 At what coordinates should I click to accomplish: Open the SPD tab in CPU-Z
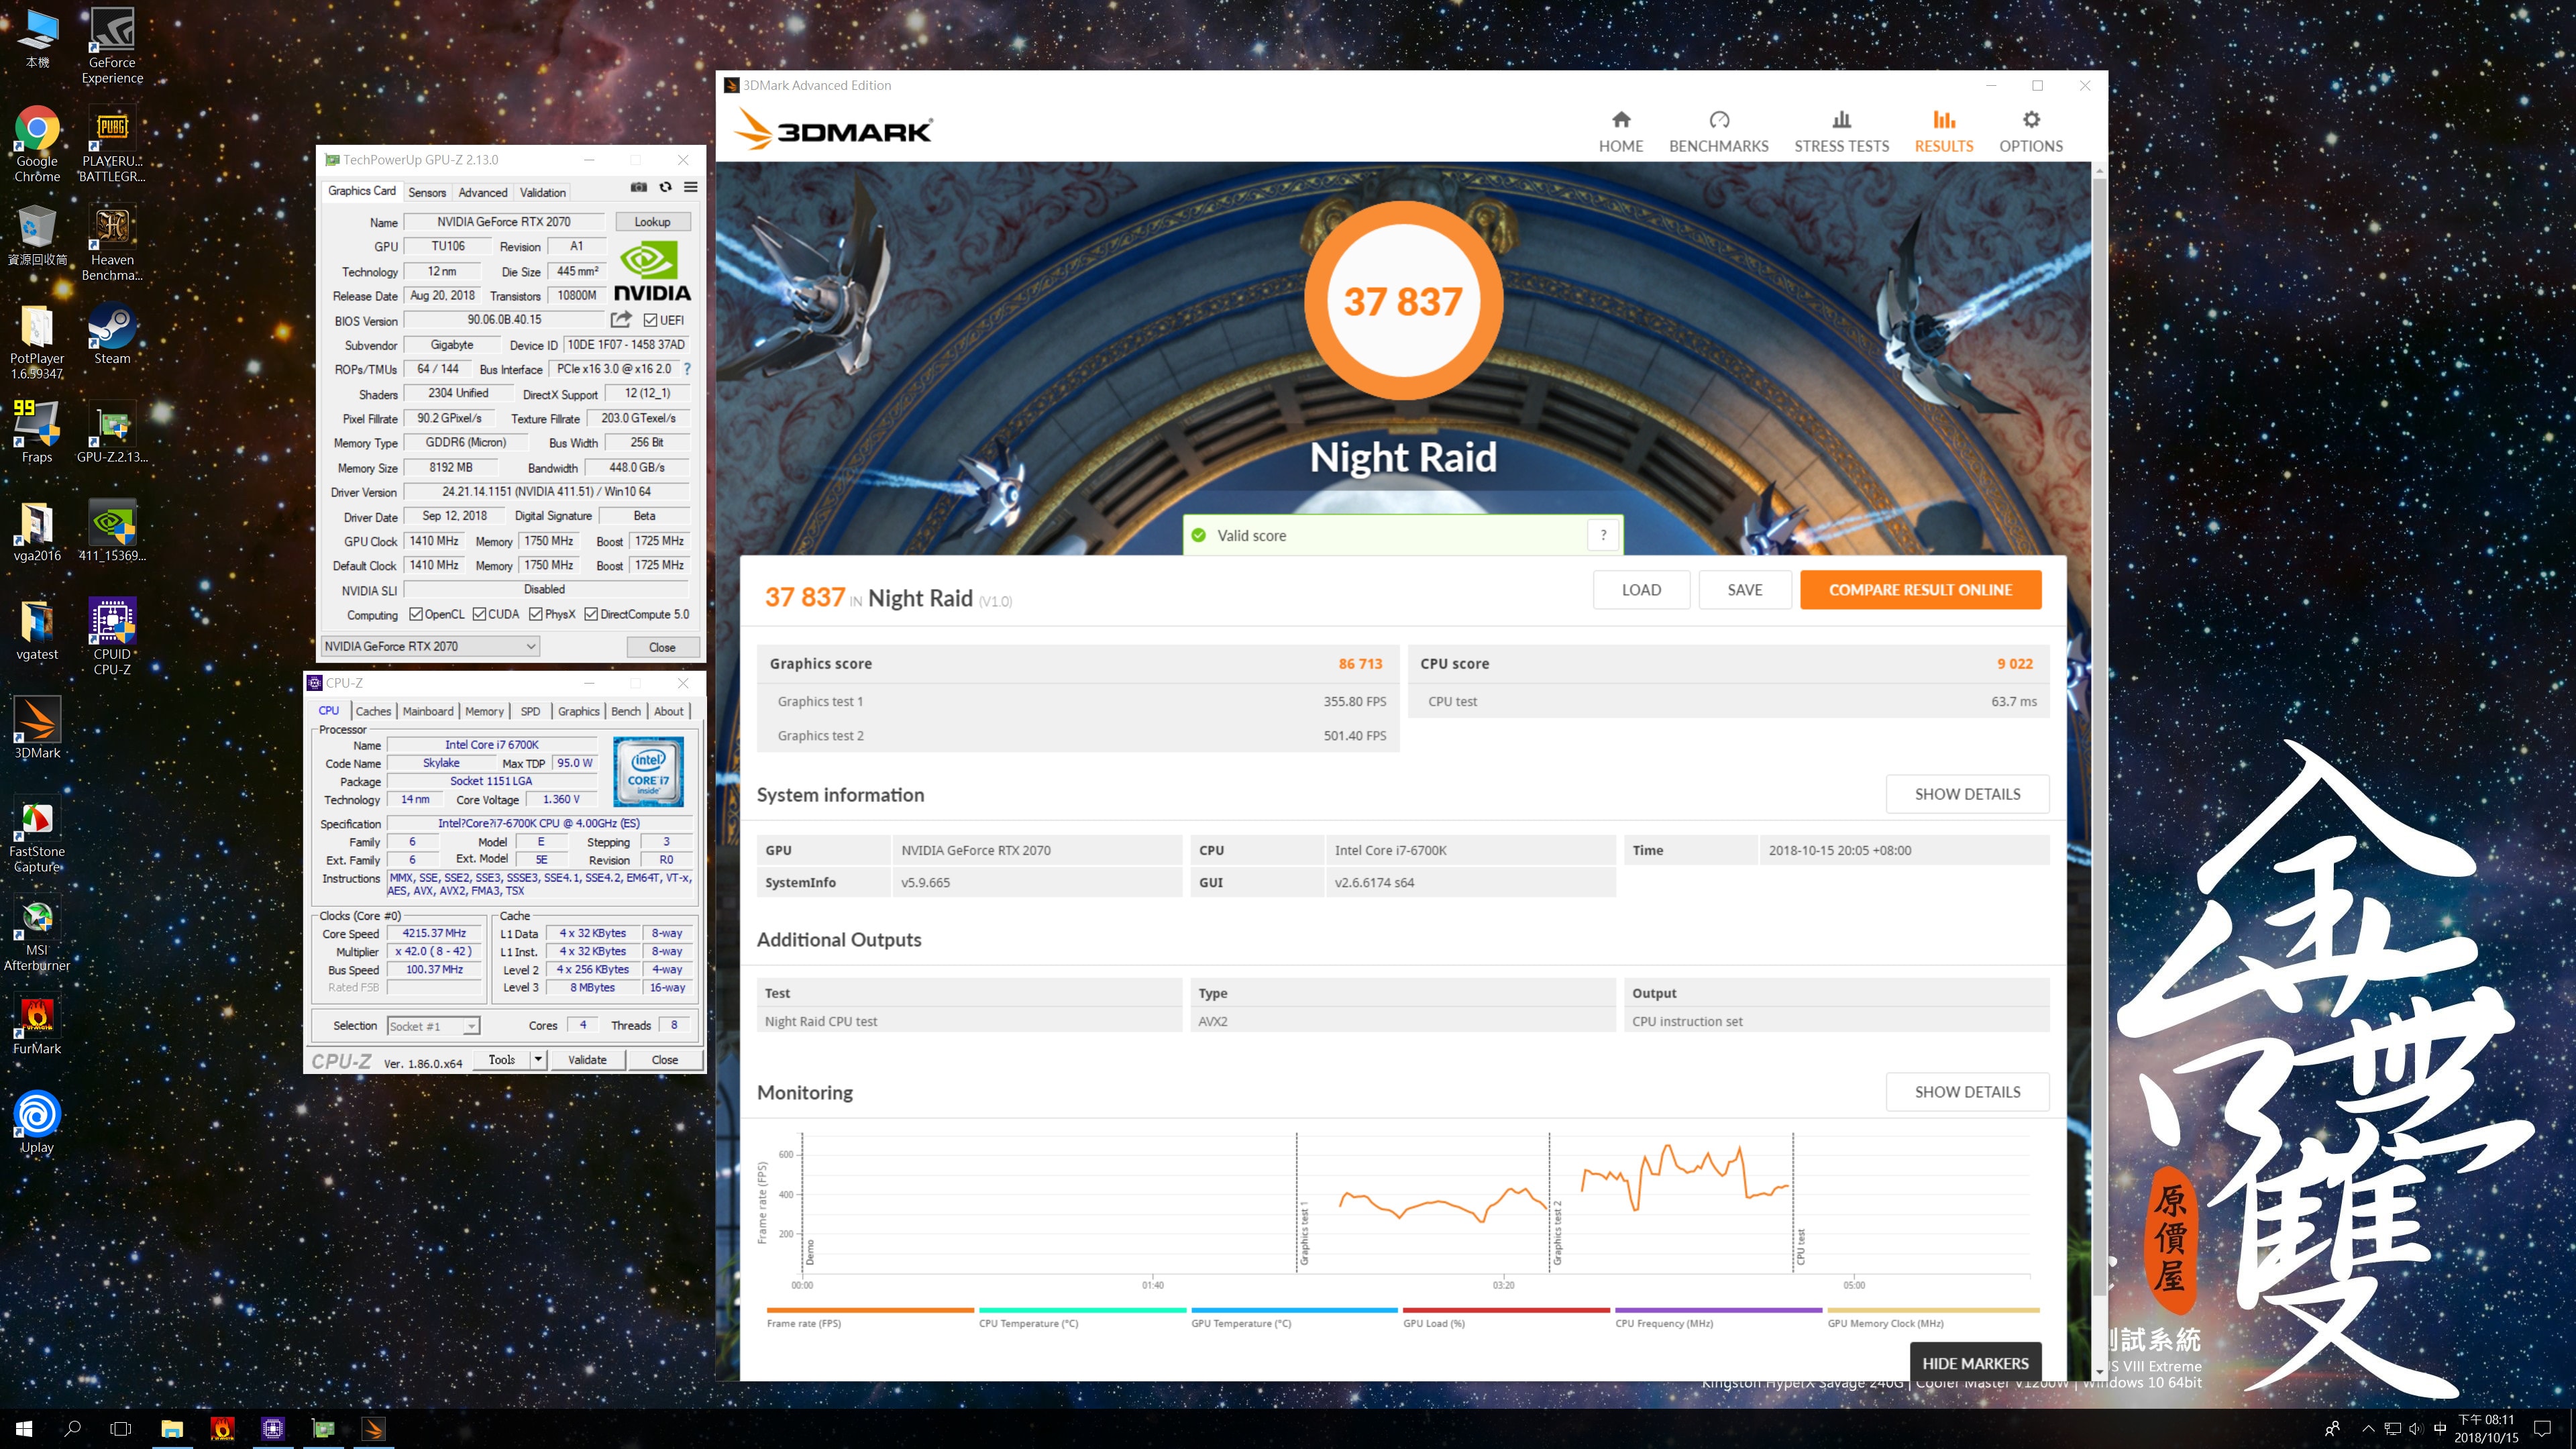pos(530,711)
